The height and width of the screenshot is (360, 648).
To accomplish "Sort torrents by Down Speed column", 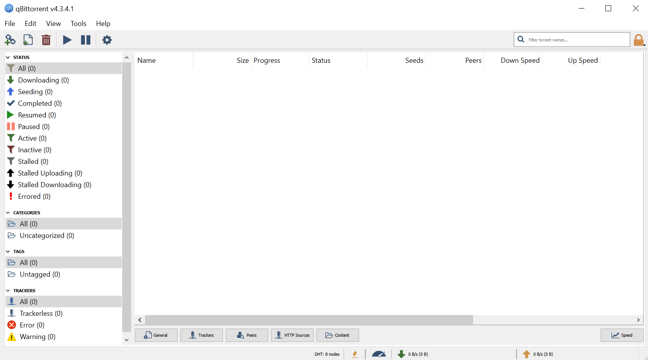I will pos(513,60).
